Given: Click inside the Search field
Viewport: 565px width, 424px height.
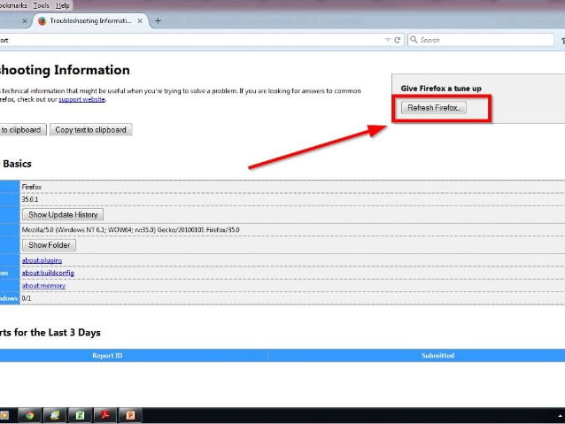Looking at the screenshot, I should (x=481, y=40).
